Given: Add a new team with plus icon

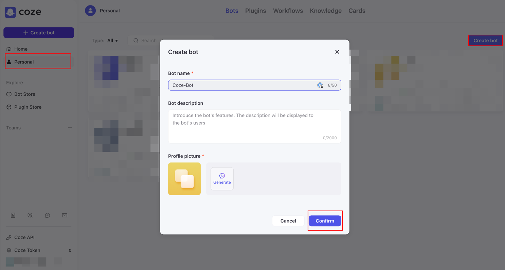Looking at the screenshot, I should click(x=70, y=128).
